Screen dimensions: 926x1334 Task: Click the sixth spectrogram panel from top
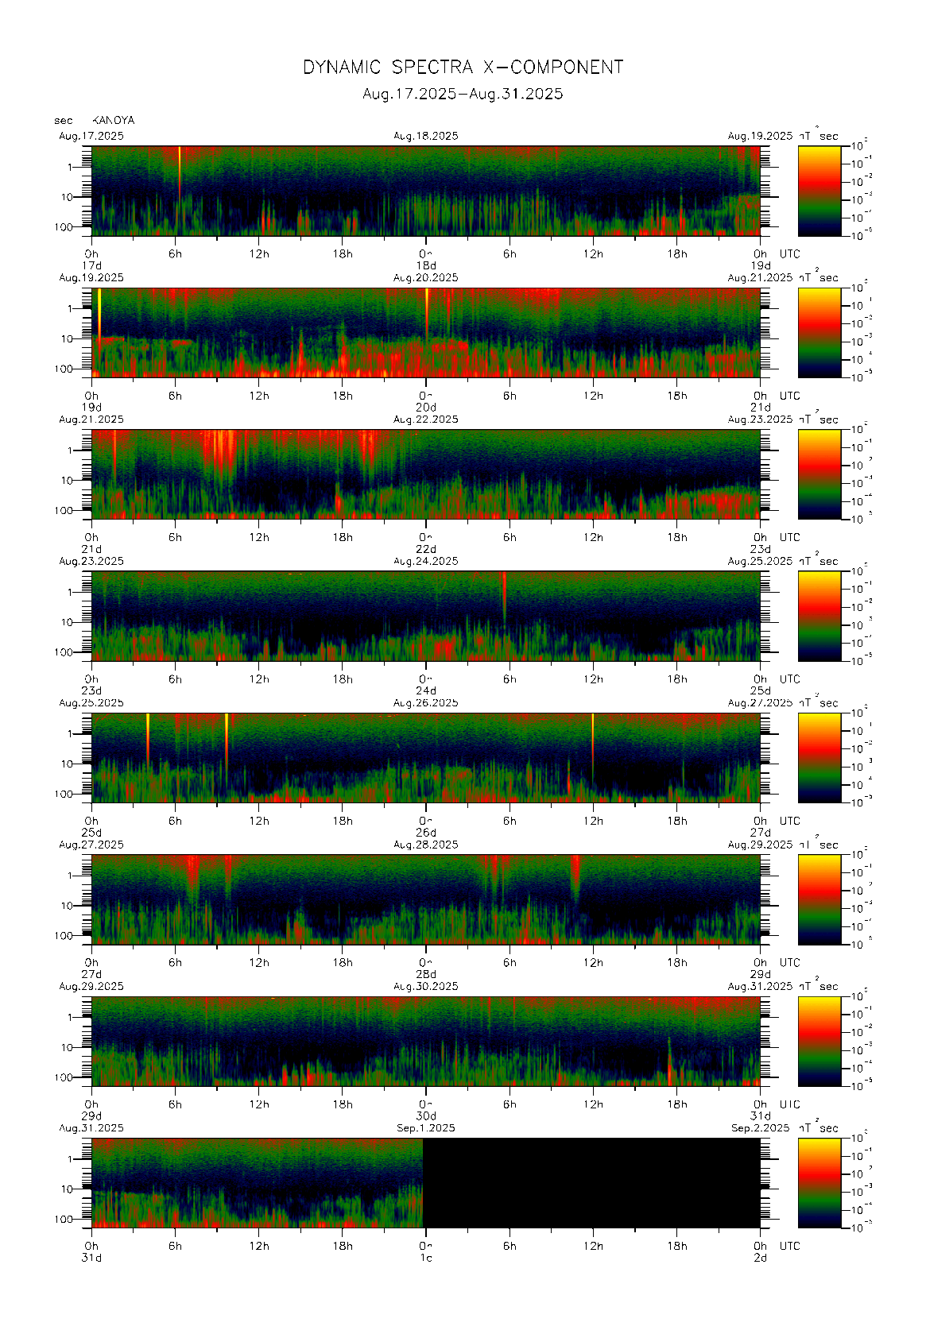click(x=425, y=899)
